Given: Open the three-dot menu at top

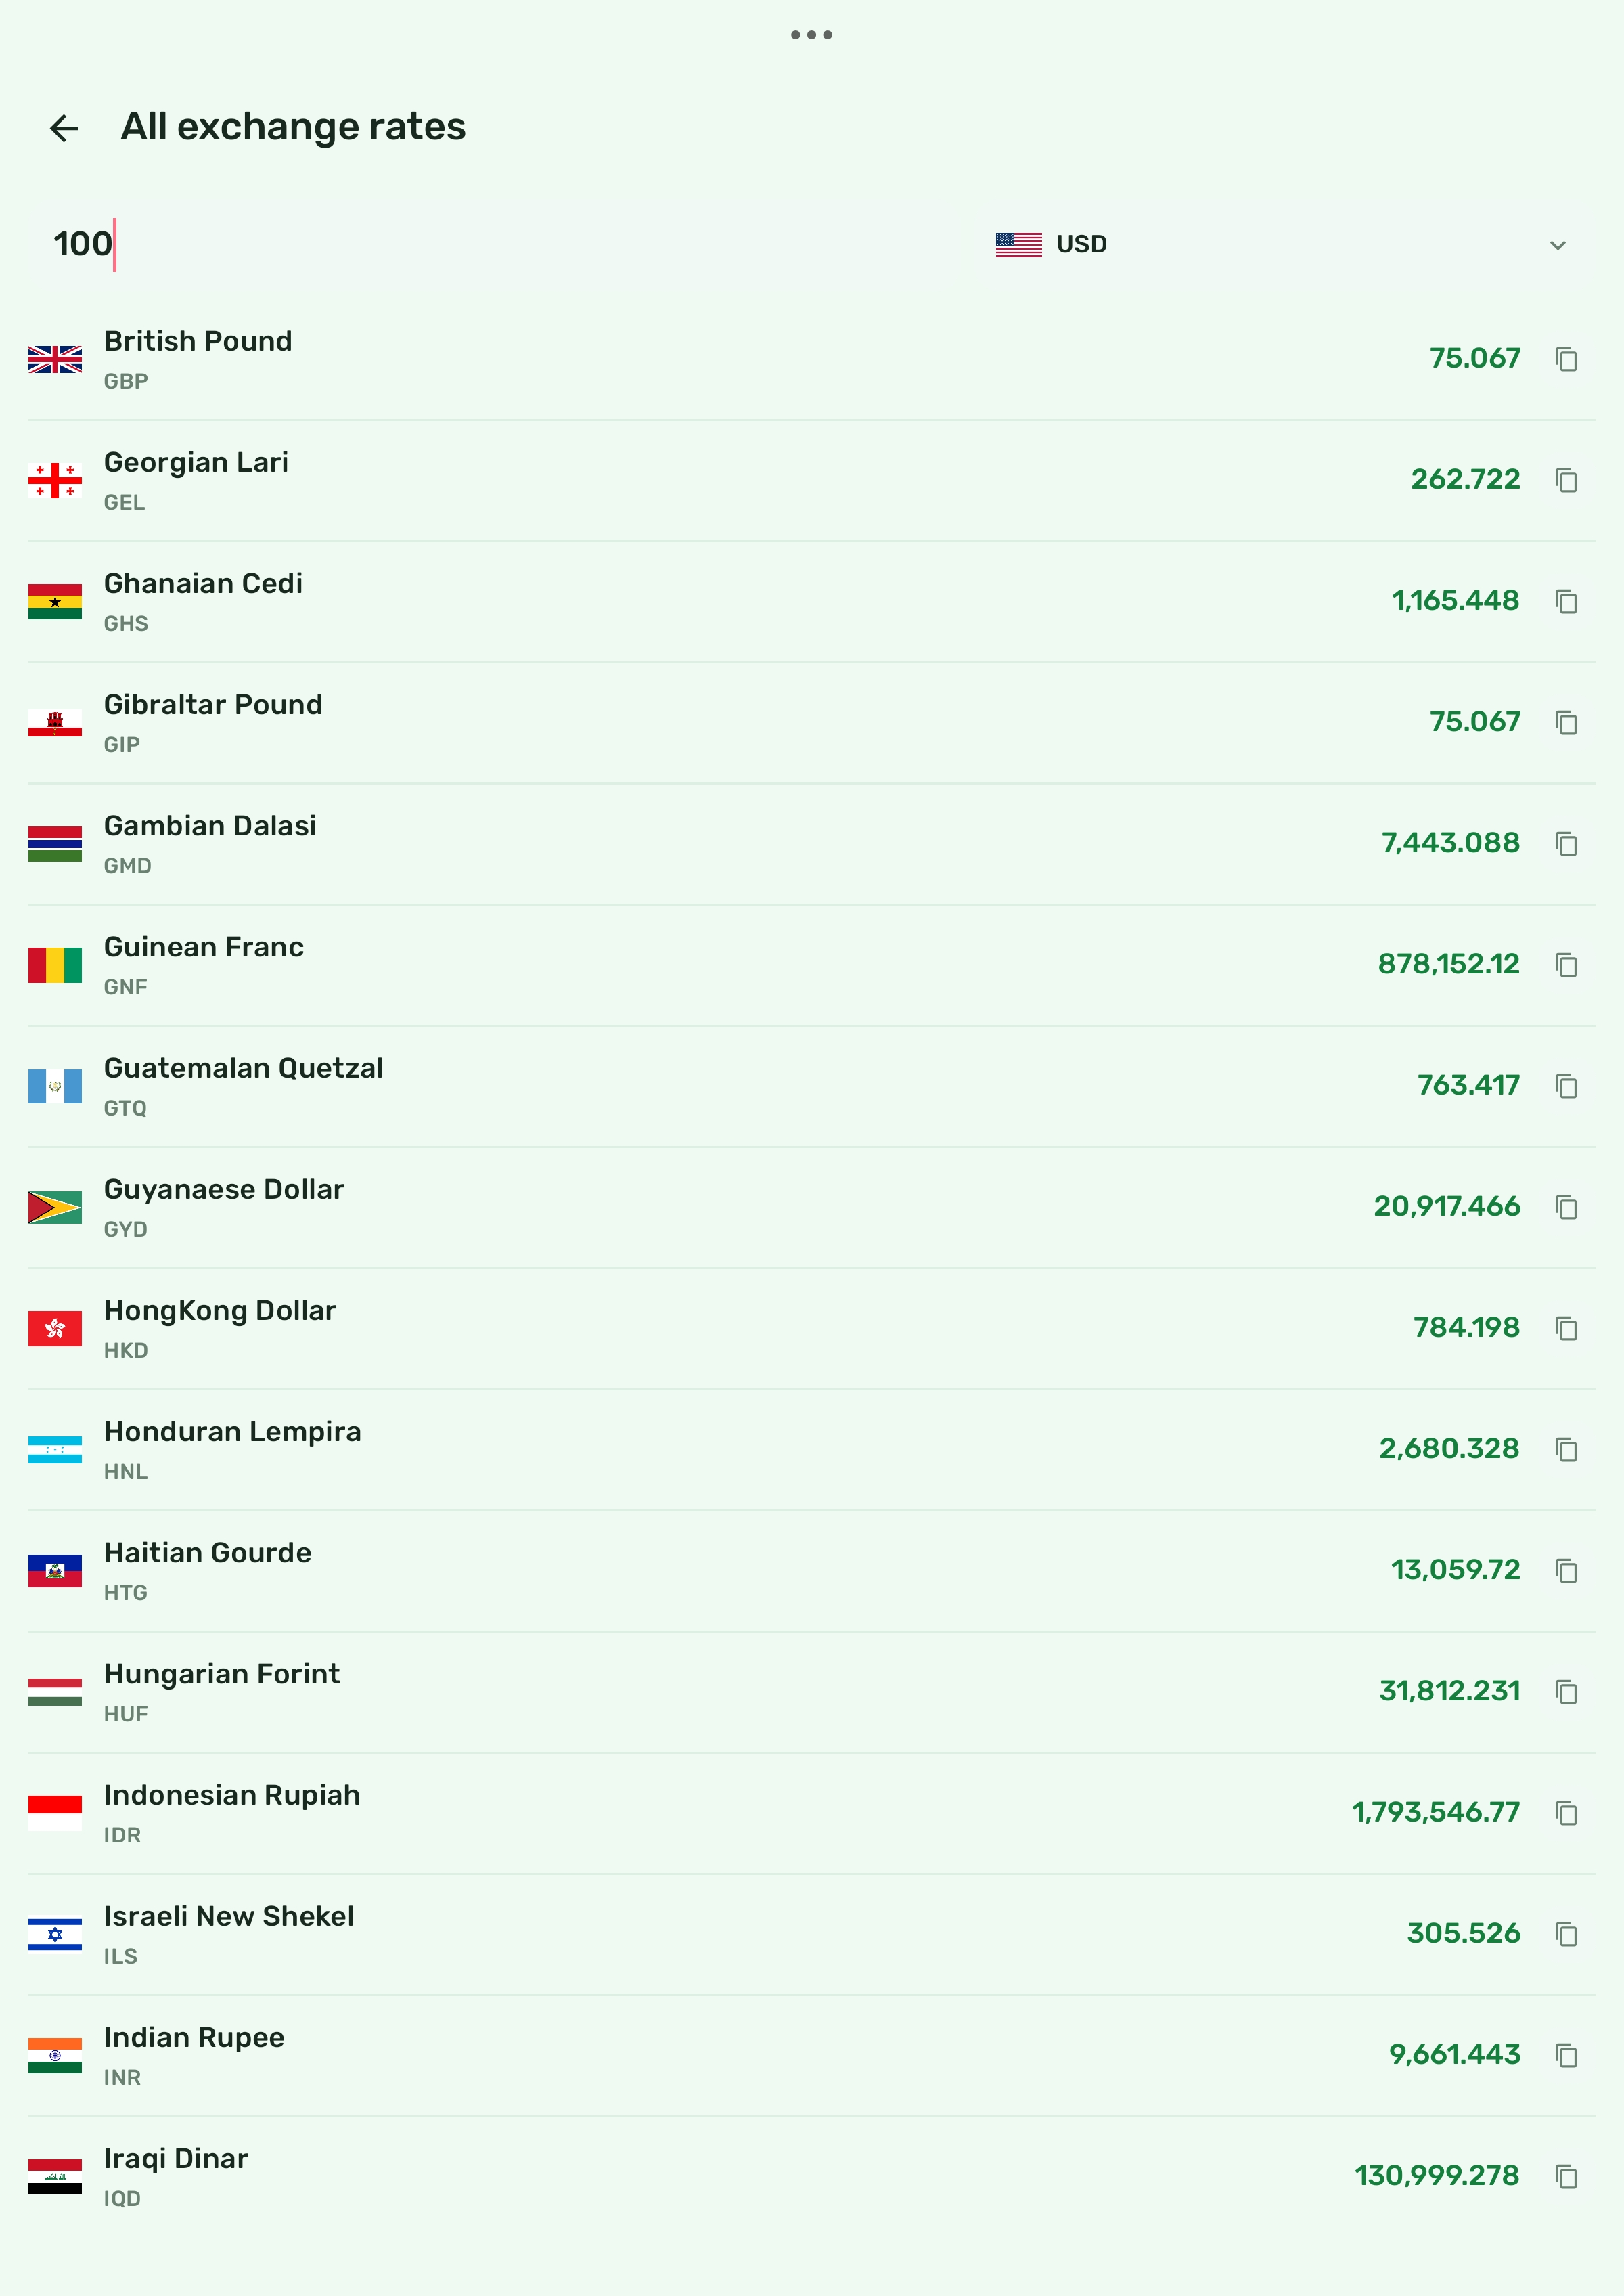Looking at the screenshot, I should click(811, 35).
